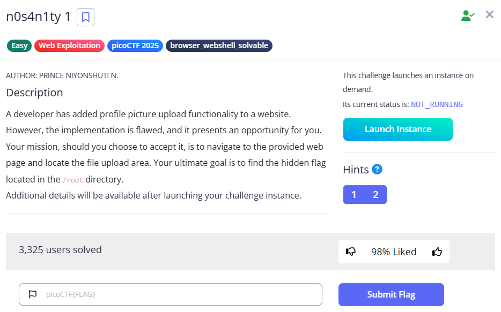The height and width of the screenshot is (312, 501).
Task: Open the Hints help question mark icon
Action: pyautogui.click(x=377, y=169)
